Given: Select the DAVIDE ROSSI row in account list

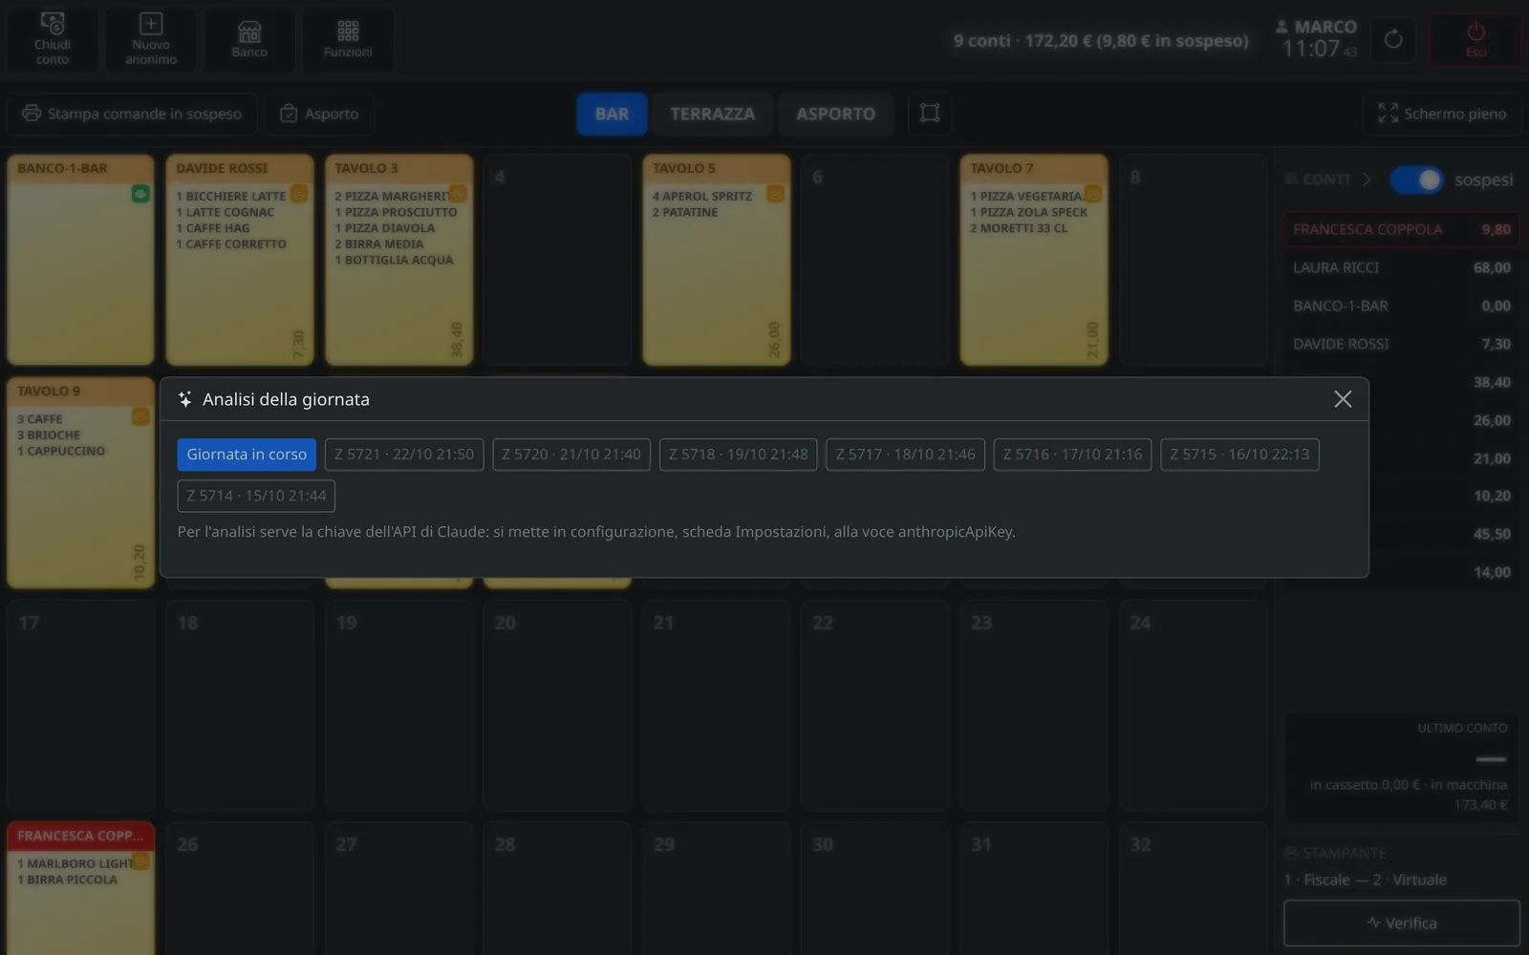Looking at the screenshot, I should [x=1401, y=344].
